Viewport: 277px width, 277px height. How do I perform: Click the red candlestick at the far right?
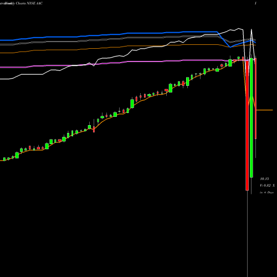point(255,99)
